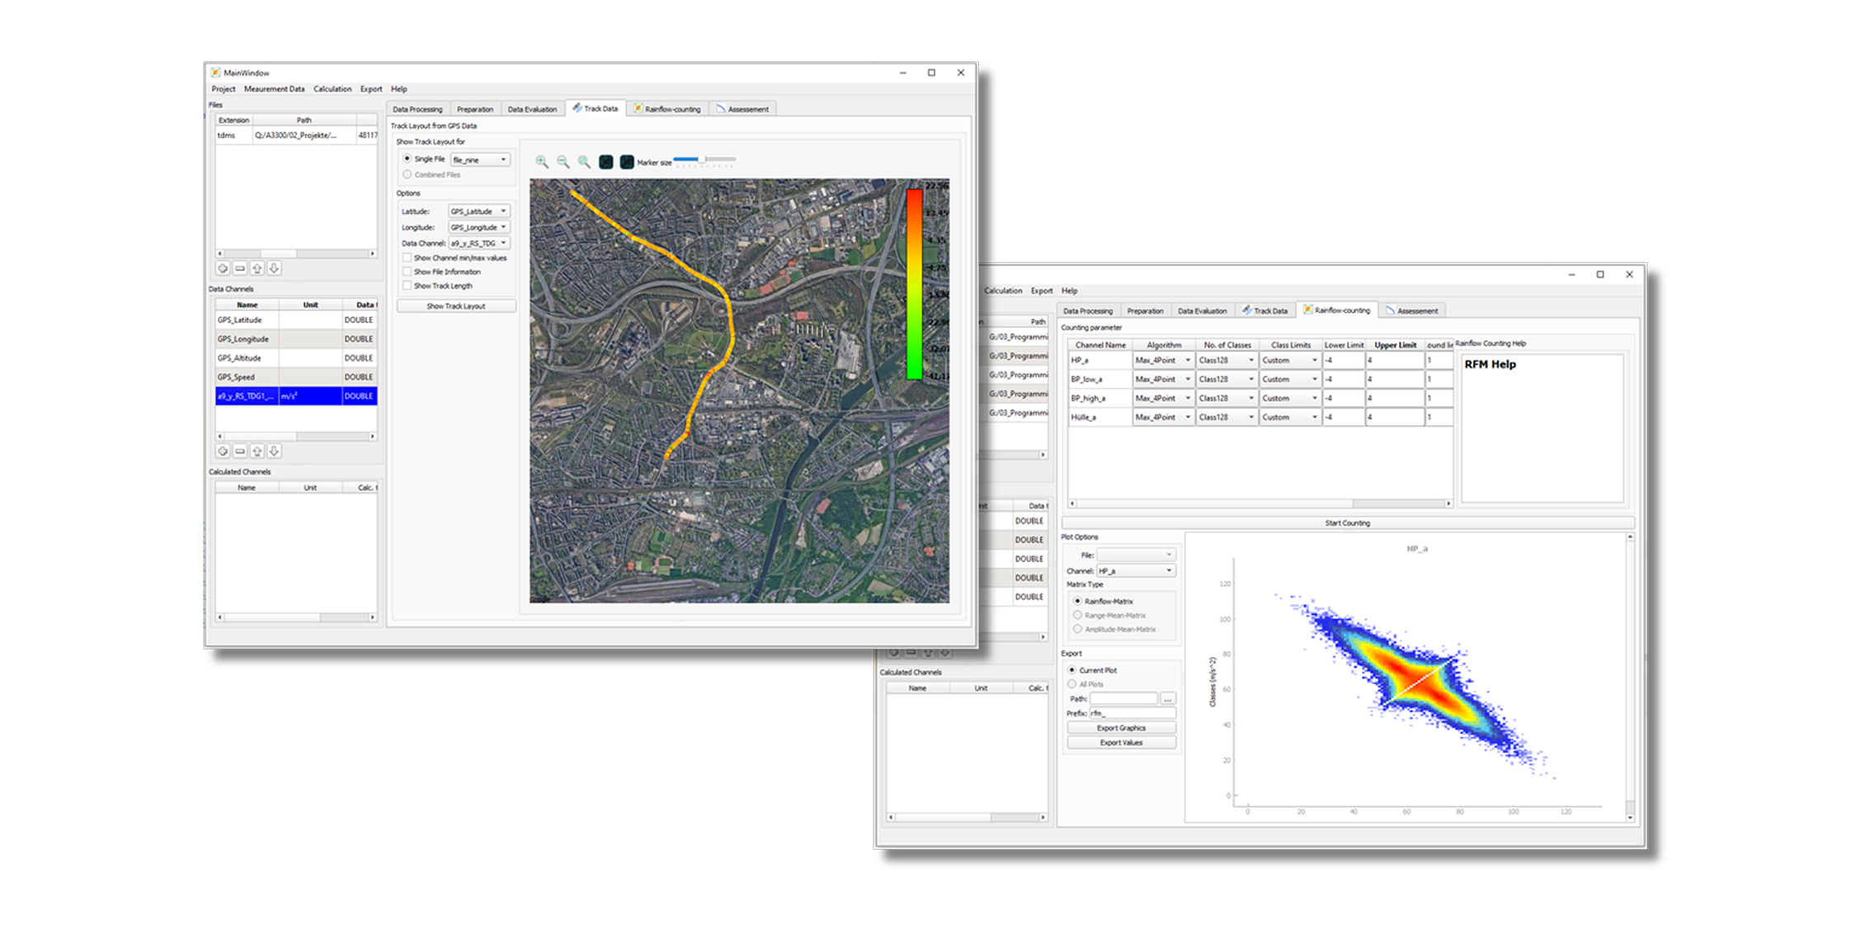Open the Data Channel dropdown
Screen dimensions: 1874x933
point(479,243)
